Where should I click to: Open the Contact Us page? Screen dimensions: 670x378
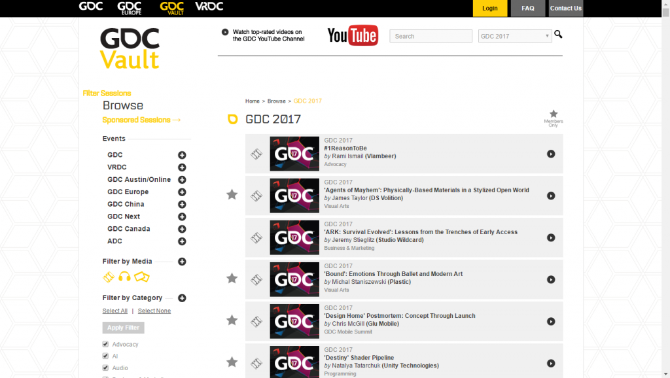tap(566, 8)
